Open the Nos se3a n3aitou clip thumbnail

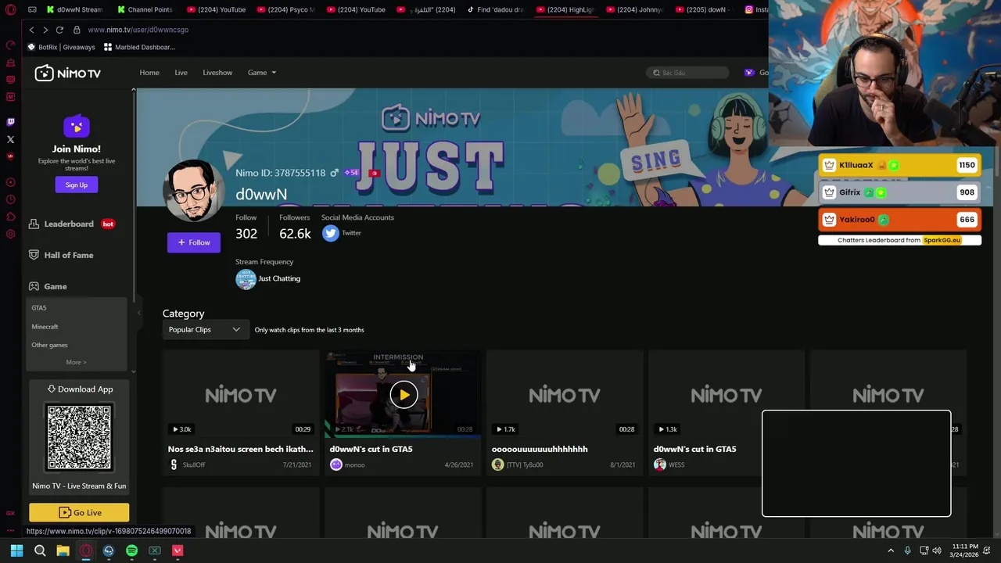pos(241,394)
